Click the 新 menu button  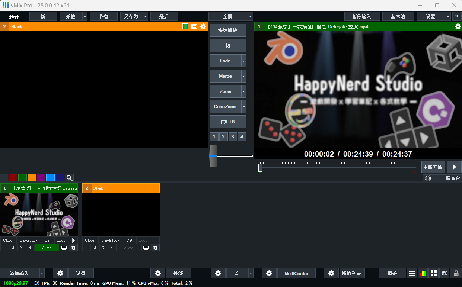point(43,16)
